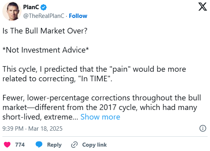Click the "*Not Investment Advice*" line
Viewport: 210px width, 151px height.
[x=46, y=50]
